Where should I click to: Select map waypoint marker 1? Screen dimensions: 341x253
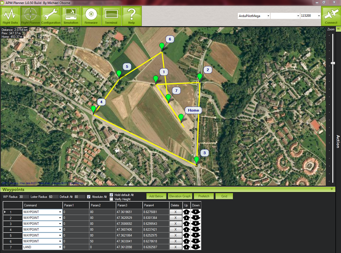pyautogui.click(x=156, y=79)
